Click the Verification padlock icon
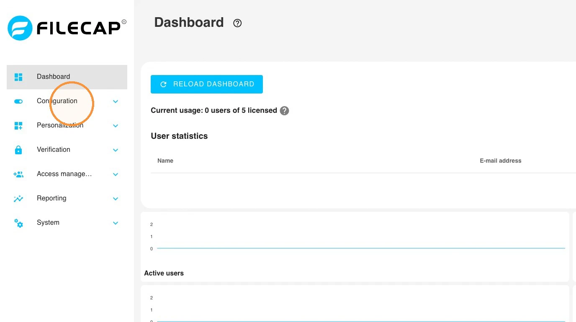This screenshot has width=576, height=322. pyautogui.click(x=18, y=150)
